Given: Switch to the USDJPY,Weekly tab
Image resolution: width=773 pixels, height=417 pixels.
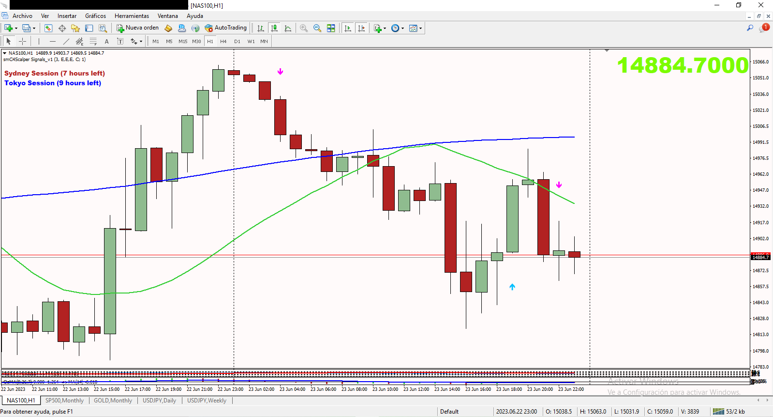Looking at the screenshot, I should (x=207, y=401).
